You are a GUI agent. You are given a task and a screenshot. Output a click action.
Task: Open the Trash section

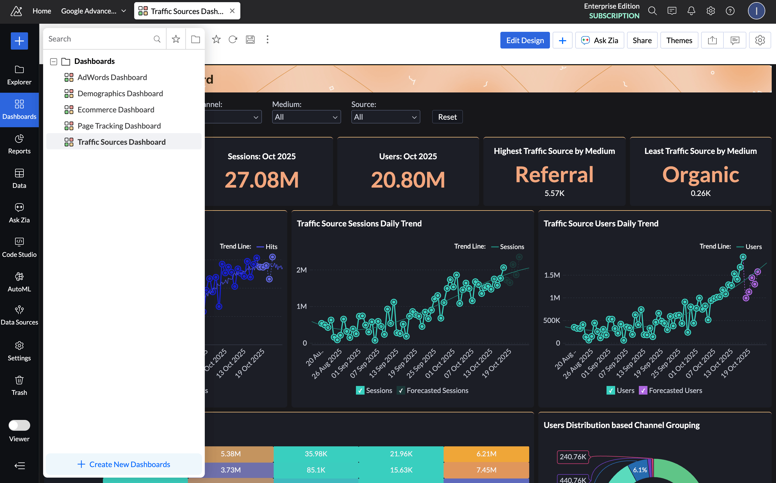(x=19, y=385)
